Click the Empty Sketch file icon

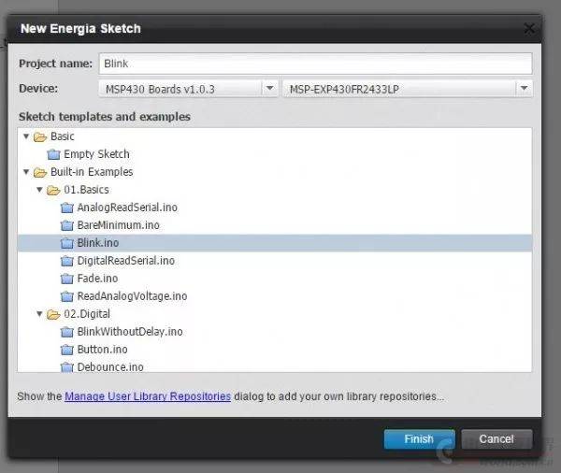[x=53, y=154]
